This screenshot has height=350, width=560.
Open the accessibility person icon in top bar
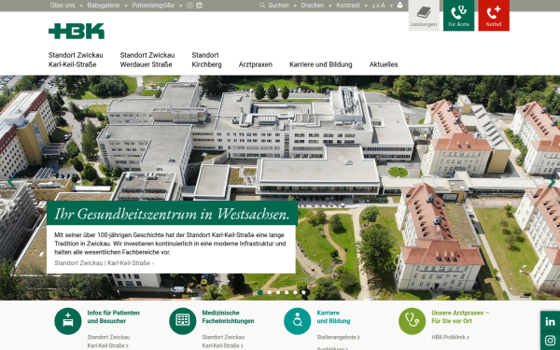pos(400,5)
